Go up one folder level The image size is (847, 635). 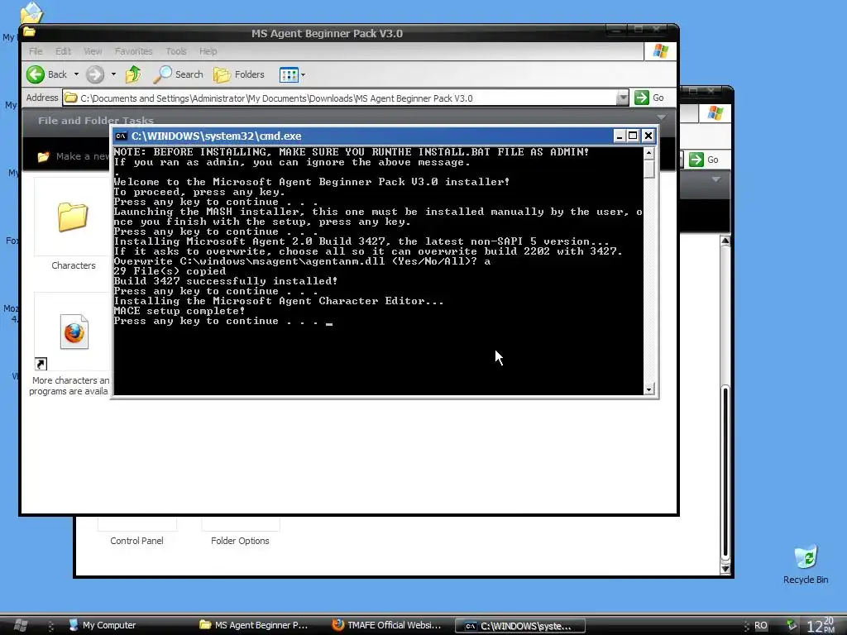pos(133,74)
